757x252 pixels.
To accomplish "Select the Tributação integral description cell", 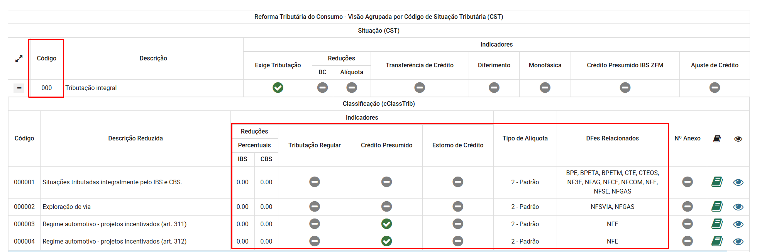I will click(x=91, y=88).
